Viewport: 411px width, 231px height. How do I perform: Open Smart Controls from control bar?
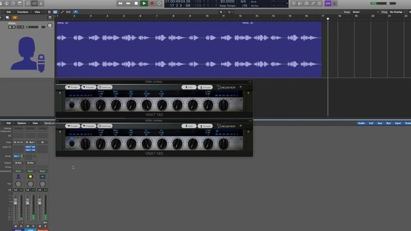[x=28, y=3]
